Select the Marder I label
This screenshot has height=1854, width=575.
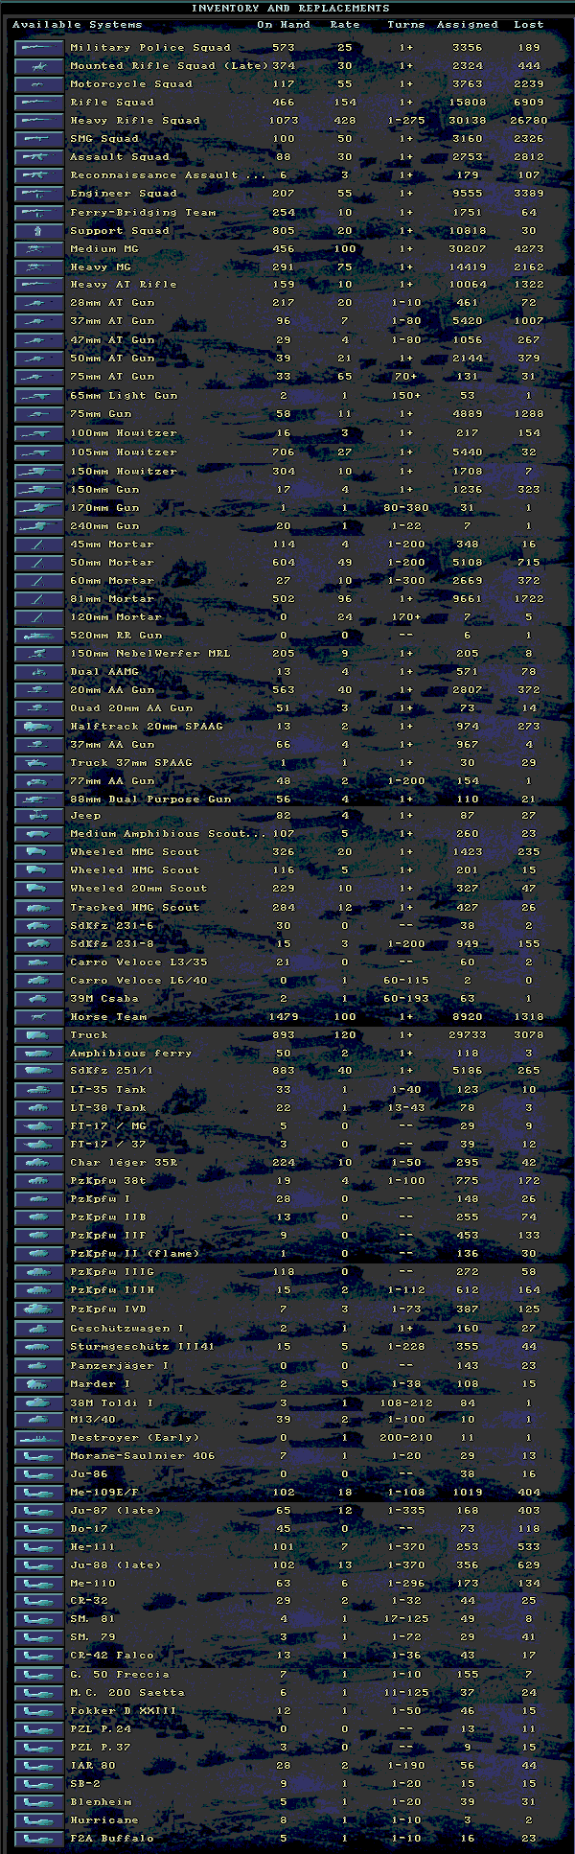pos(101,1383)
